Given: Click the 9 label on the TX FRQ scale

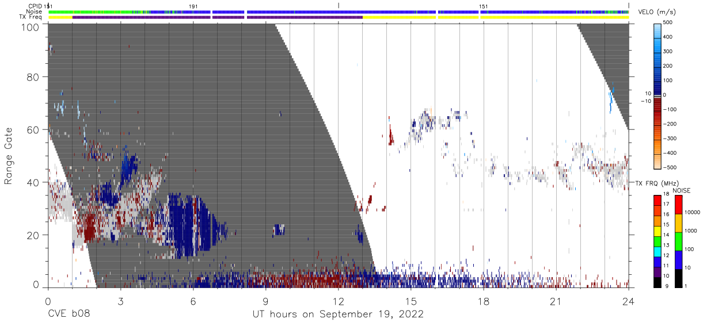Looking at the screenshot, I should (667, 286).
